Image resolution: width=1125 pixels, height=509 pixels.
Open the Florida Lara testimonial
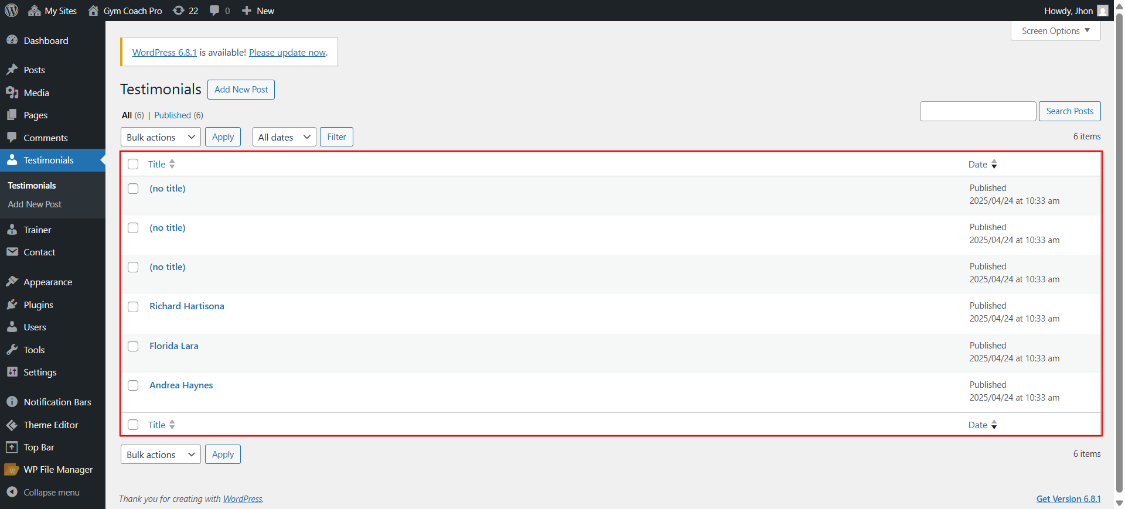pos(174,346)
